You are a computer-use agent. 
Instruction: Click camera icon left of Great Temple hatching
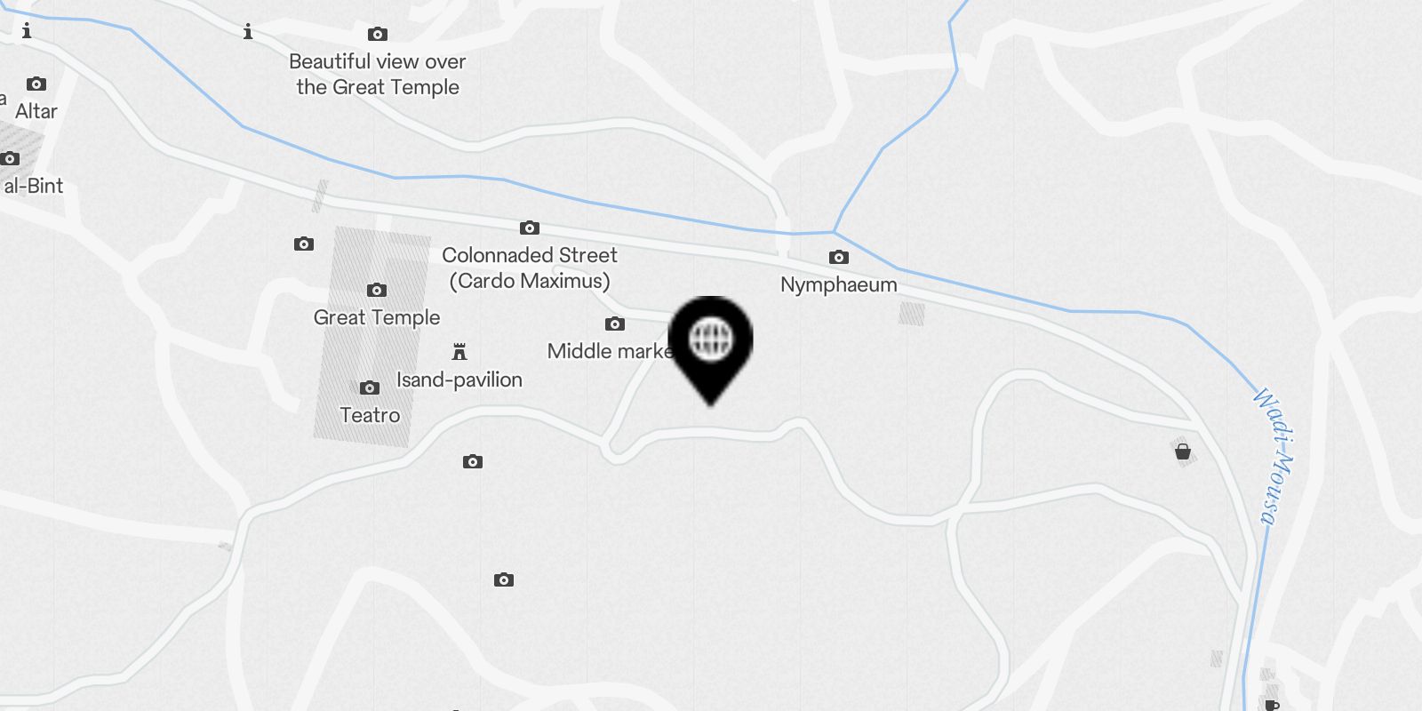tap(304, 244)
